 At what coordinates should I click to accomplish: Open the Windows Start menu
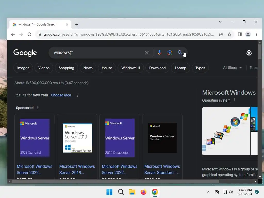click(x=109, y=192)
